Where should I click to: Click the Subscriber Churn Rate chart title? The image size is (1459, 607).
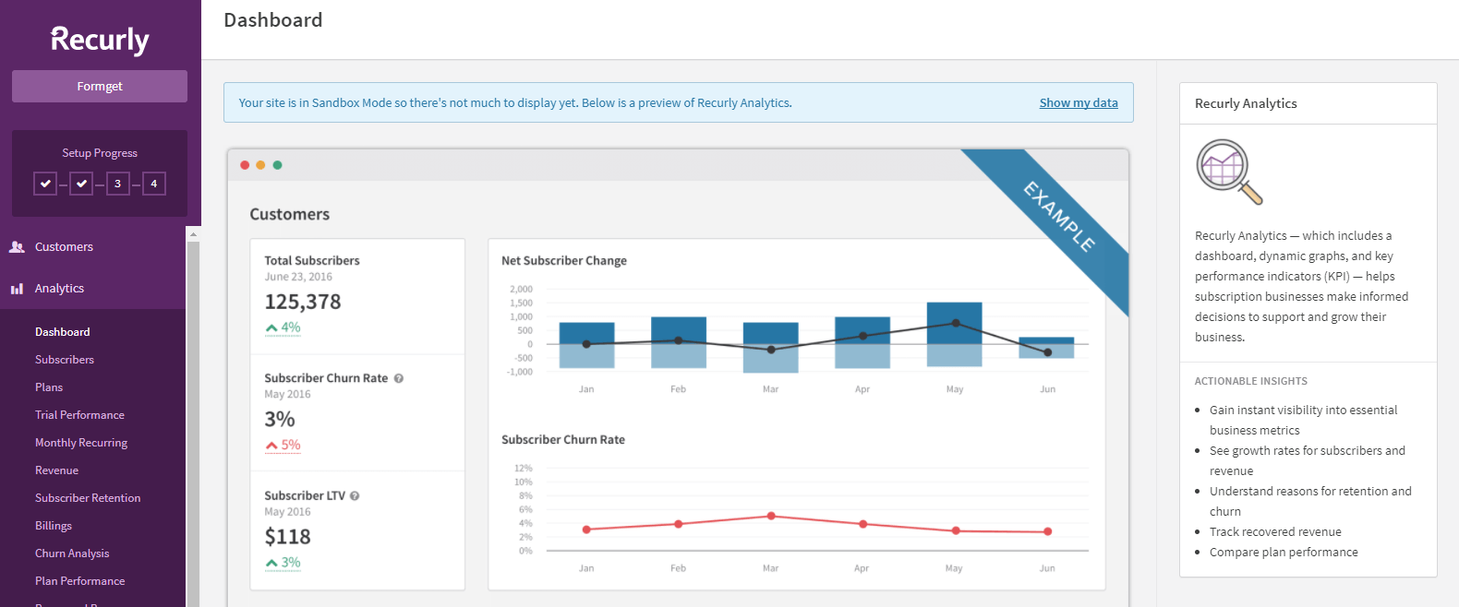pyautogui.click(x=563, y=440)
